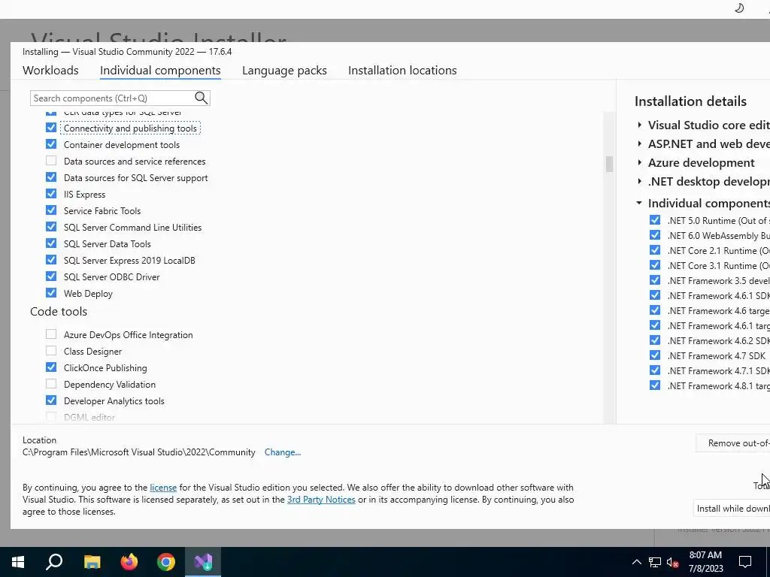This screenshot has height=577, width=770.
Task: Uncheck IIS Express component
Action: pyautogui.click(x=51, y=194)
